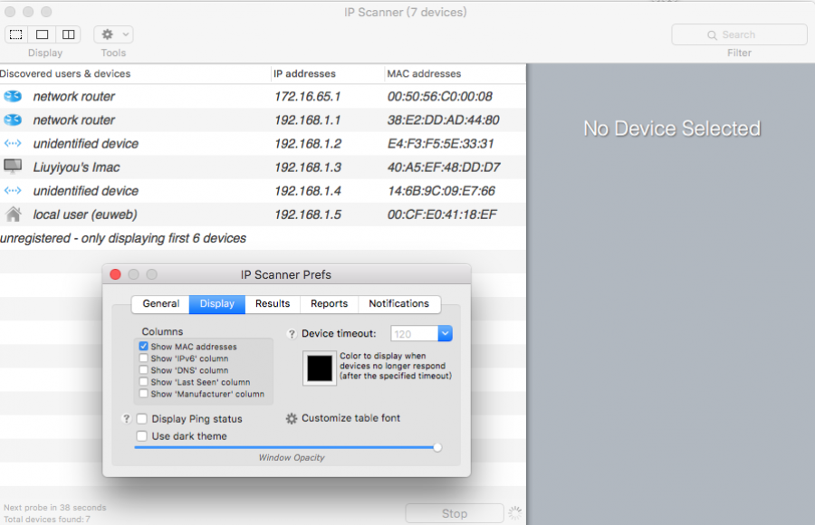815x525 pixels.
Task: Select MAC address E4:F3:F5:5E:33:31
Action: point(440,144)
